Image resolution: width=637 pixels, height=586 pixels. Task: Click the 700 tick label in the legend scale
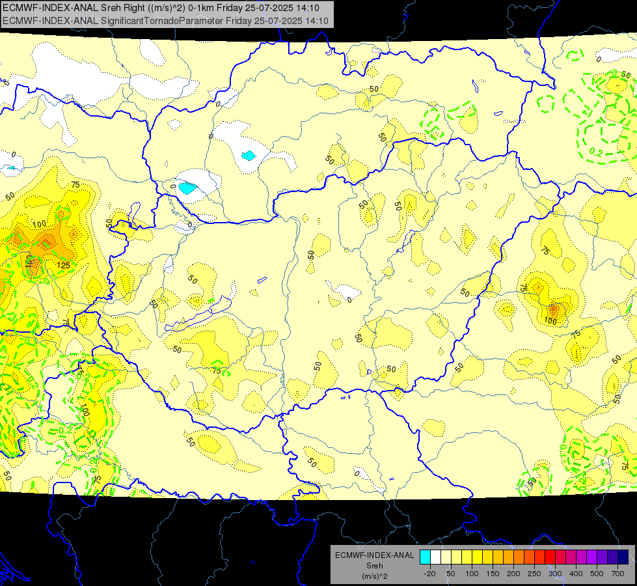click(618, 574)
